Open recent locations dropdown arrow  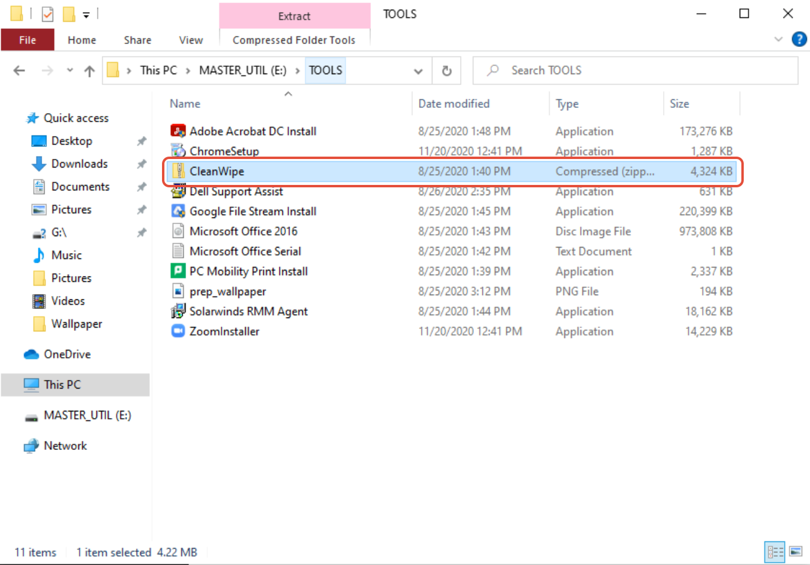coord(70,70)
